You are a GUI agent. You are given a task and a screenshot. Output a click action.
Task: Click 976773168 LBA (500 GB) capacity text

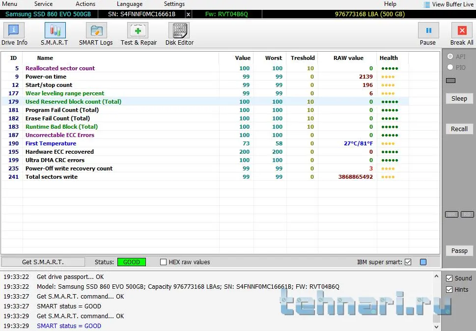[370, 14]
